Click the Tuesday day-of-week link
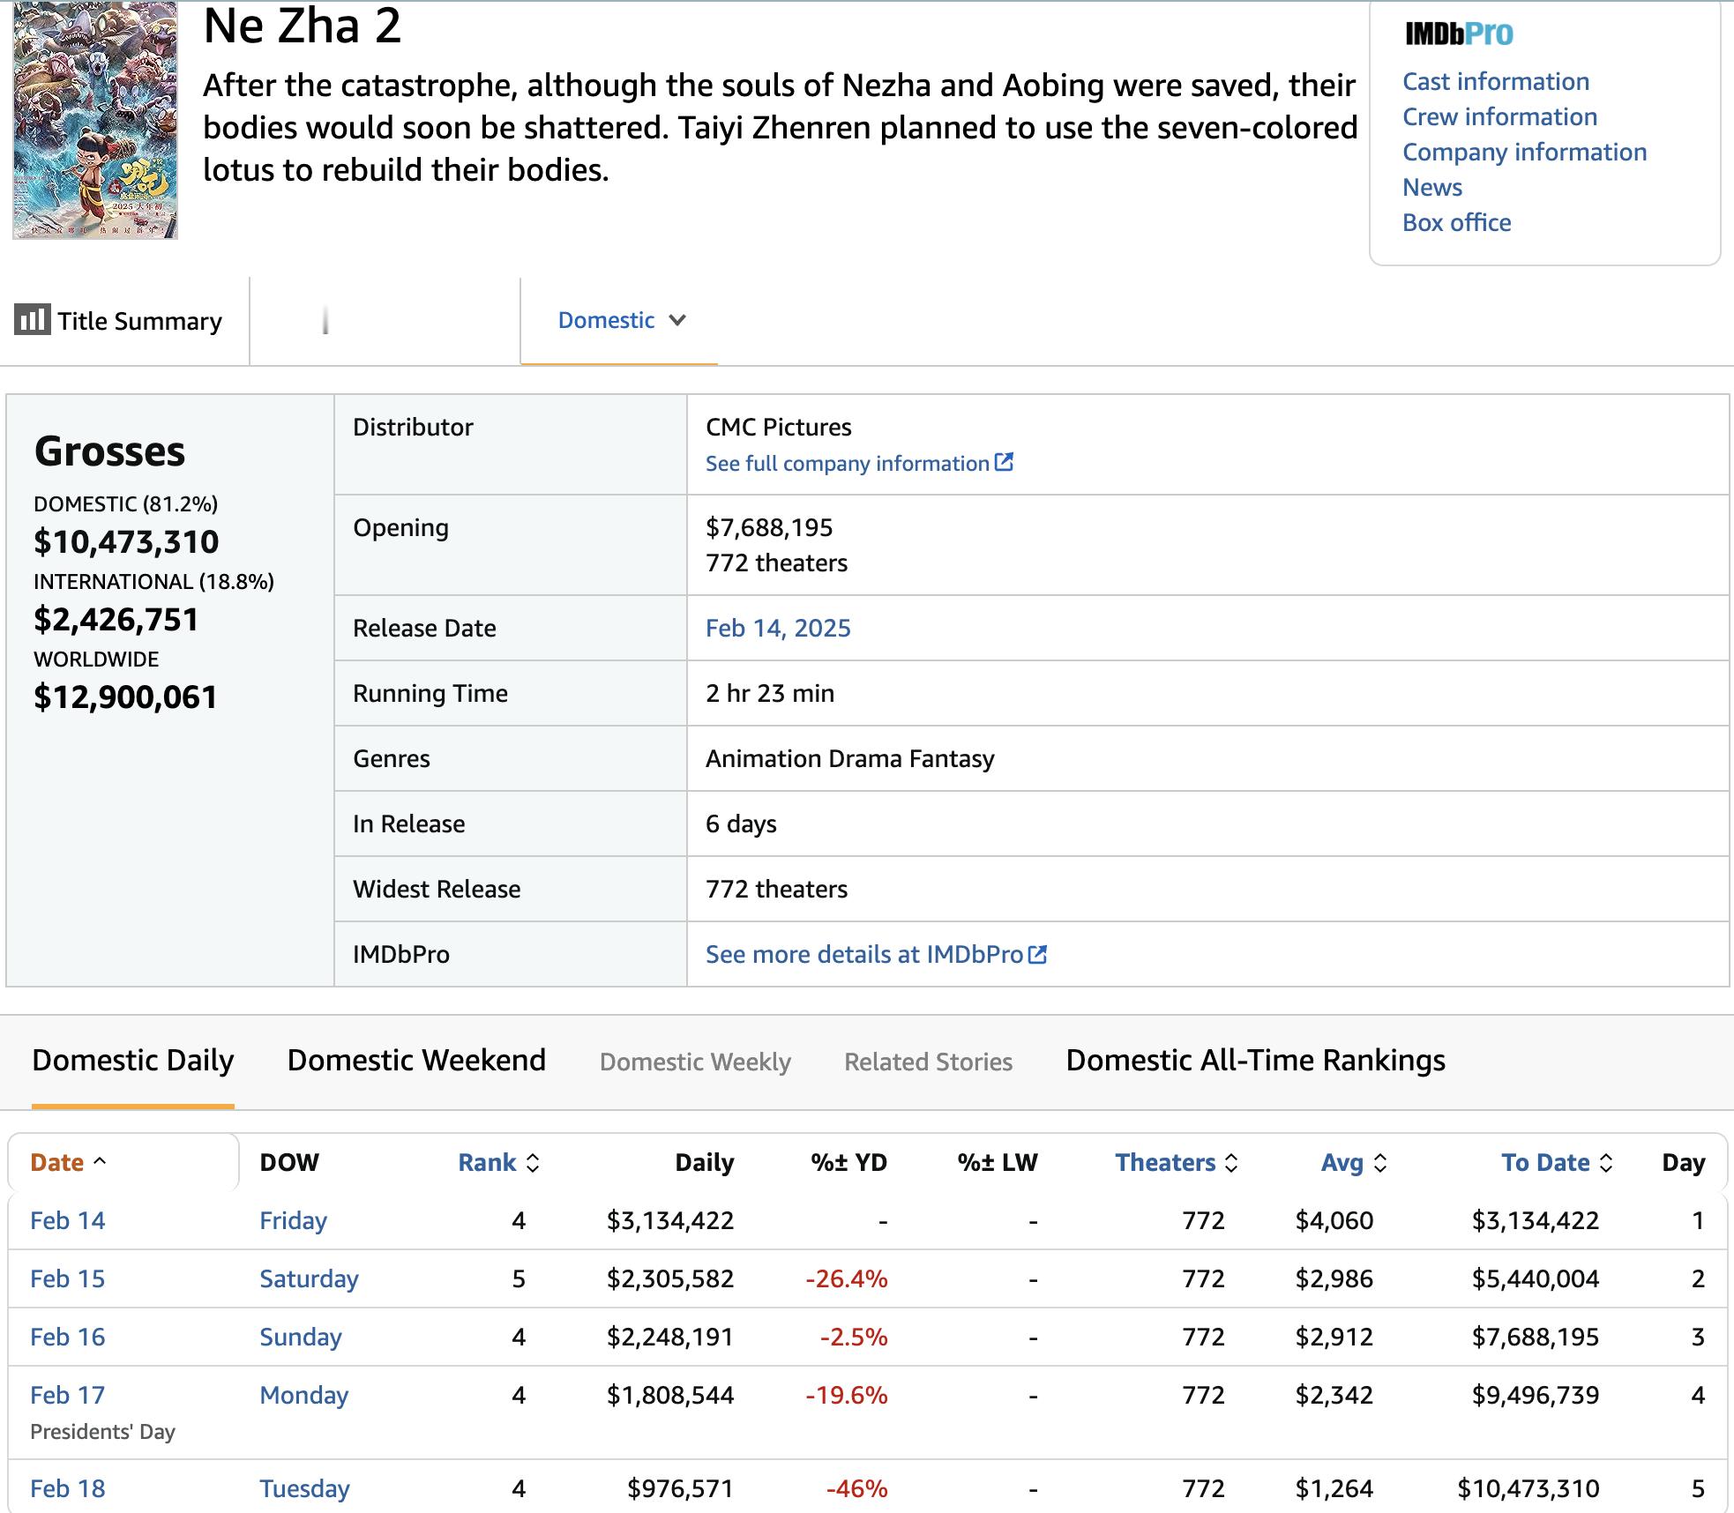 304,1488
